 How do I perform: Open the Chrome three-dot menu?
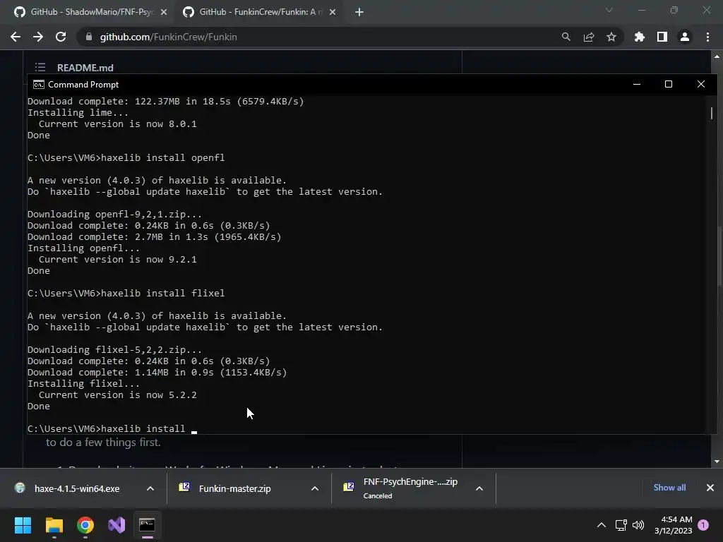coord(707,37)
